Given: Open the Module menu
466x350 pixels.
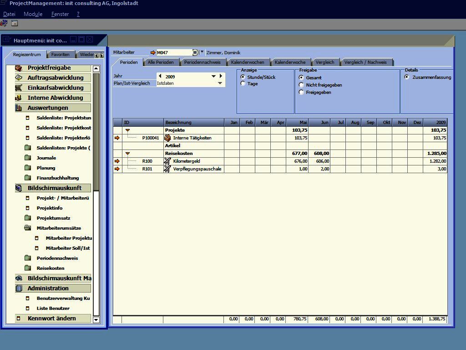Looking at the screenshot, I should click(x=33, y=14).
